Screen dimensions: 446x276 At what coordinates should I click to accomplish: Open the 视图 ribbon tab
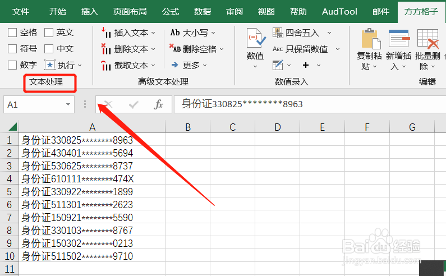click(266, 12)
